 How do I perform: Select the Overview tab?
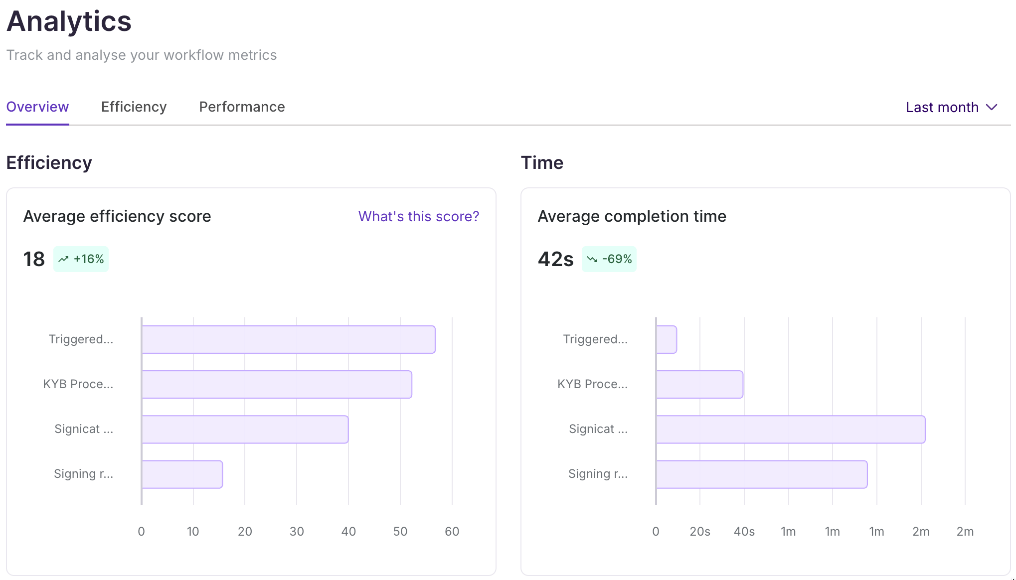coord(37,107)
